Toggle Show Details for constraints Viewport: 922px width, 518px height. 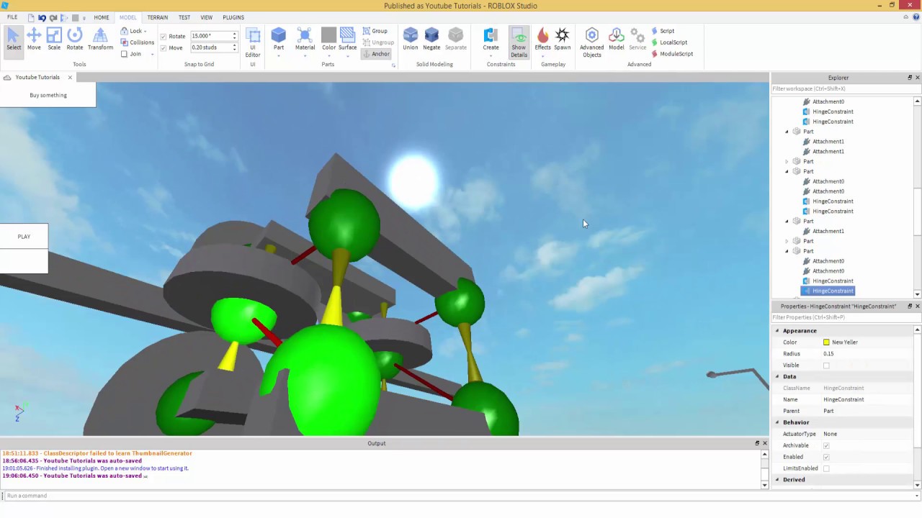click(519, 42)
